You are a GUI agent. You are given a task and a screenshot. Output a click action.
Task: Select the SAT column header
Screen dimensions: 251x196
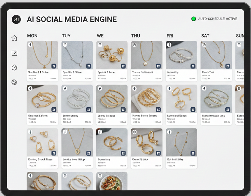click(205, 36)
